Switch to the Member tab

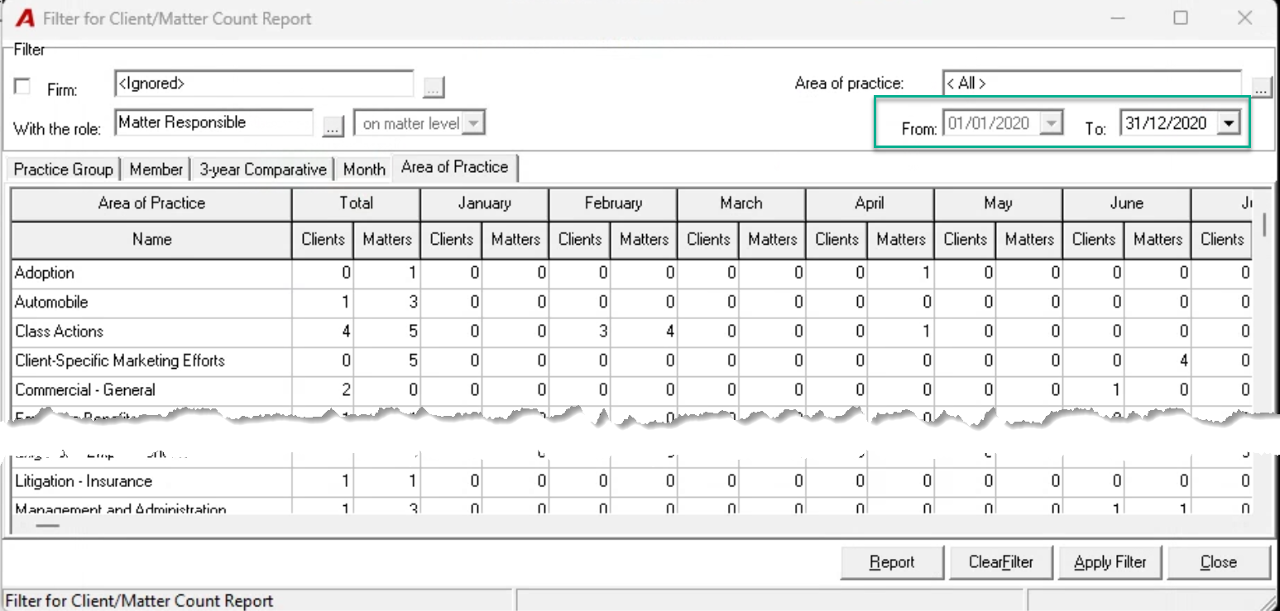click(x=156, y=169)
